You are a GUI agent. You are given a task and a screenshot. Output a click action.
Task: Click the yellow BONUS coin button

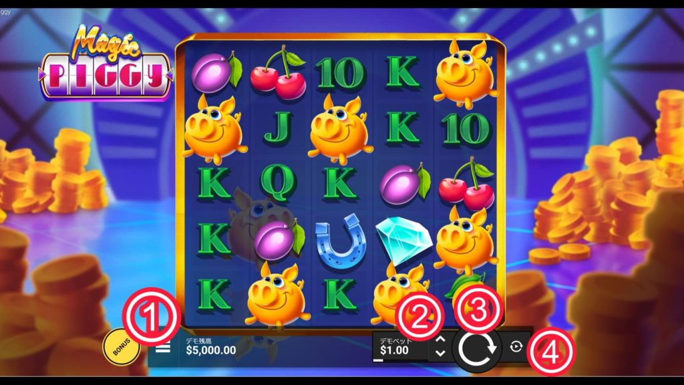tap(122, 347)
